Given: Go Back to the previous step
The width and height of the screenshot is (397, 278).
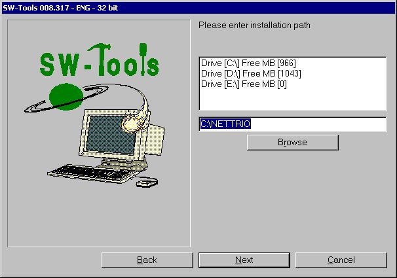Looking at the screenshot, I should click(147, 260).
